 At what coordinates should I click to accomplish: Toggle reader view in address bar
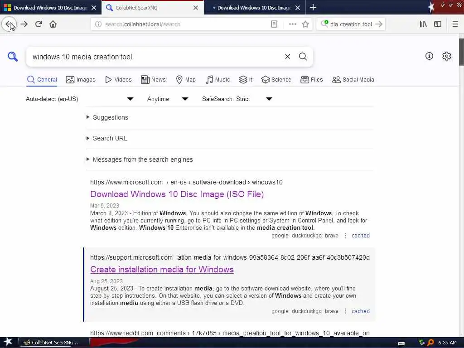(274, 24)
